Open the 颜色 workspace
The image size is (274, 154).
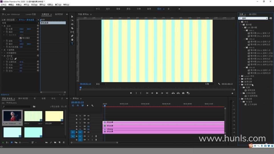129,9
